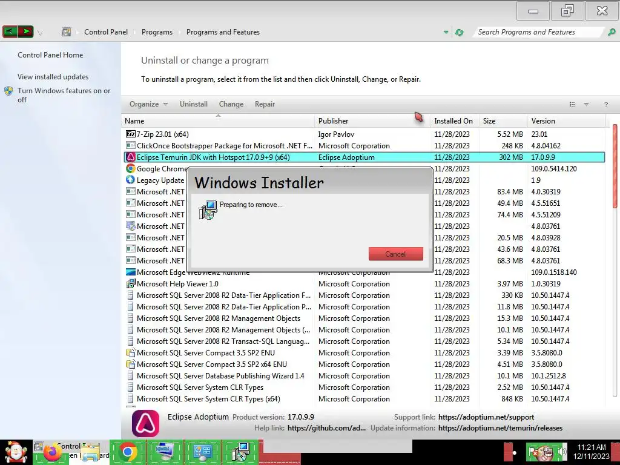620x465 pixels.
Task: Click the Google Chrome list icon
Action: (x=131, y=168)
